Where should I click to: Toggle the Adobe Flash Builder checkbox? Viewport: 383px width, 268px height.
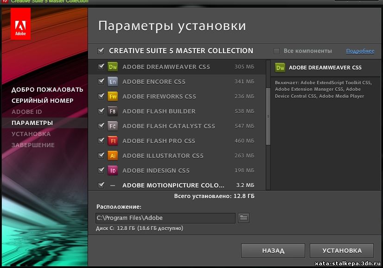(101, 111)
